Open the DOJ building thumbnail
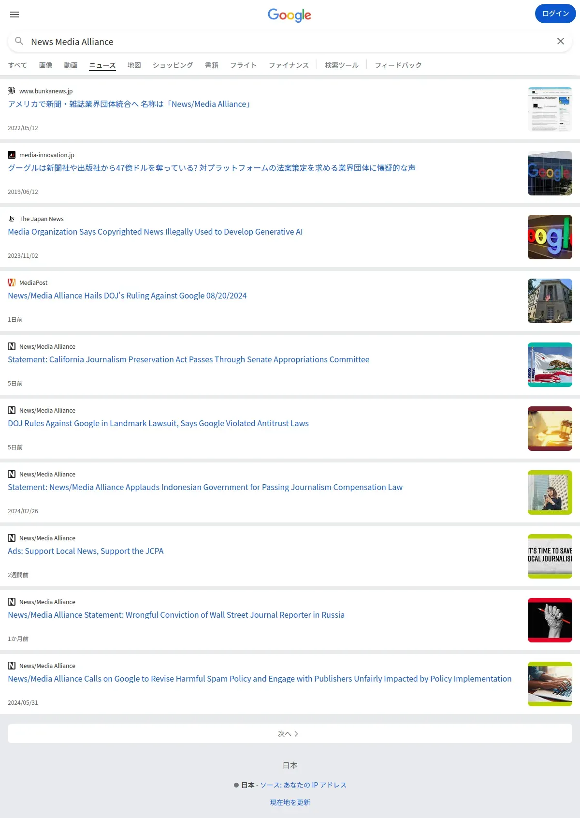The width and height of the screenshot is (580, 818). [550, 301]
